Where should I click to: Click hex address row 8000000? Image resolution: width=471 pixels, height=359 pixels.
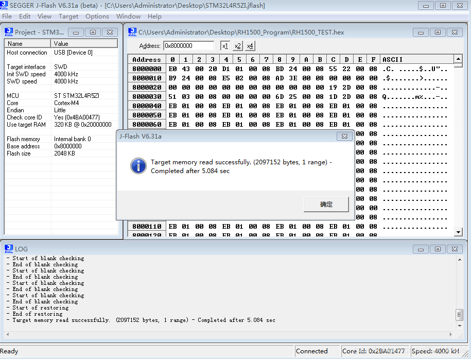point(147,69)
